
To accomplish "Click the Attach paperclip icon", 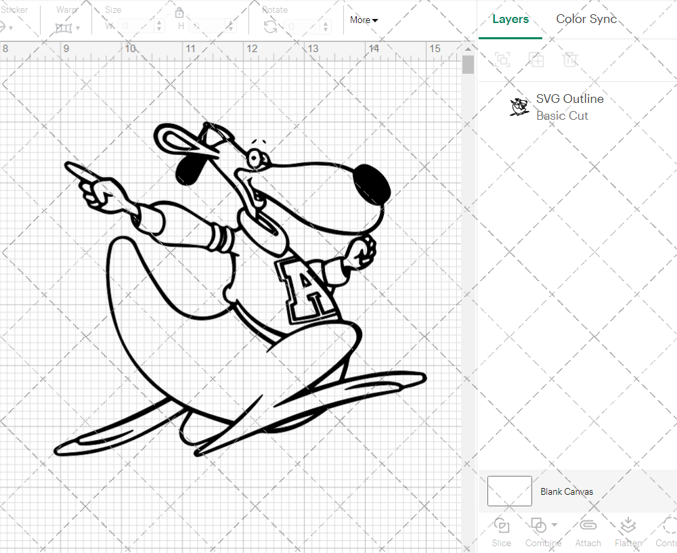I will tap(588, 526).
